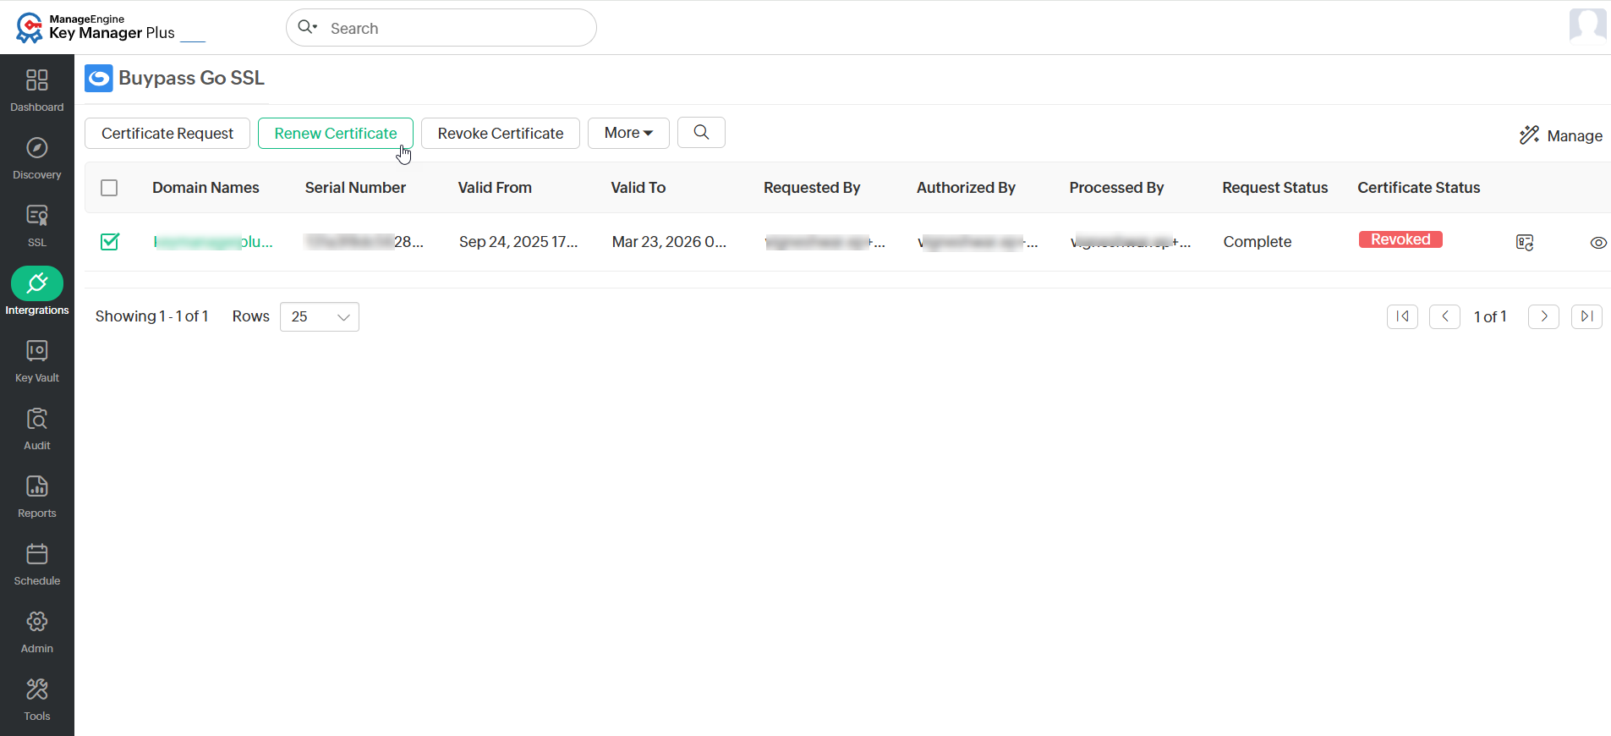Open the SSL sidebar section
The width and height of the screenshot is (1611, 736).
point(37,225)
